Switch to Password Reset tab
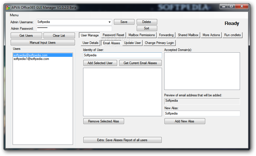256x156 pixels. point(113,35)
